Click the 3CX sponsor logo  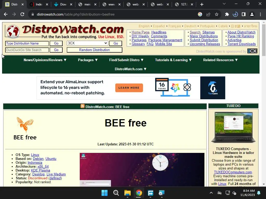coord(252,51)
